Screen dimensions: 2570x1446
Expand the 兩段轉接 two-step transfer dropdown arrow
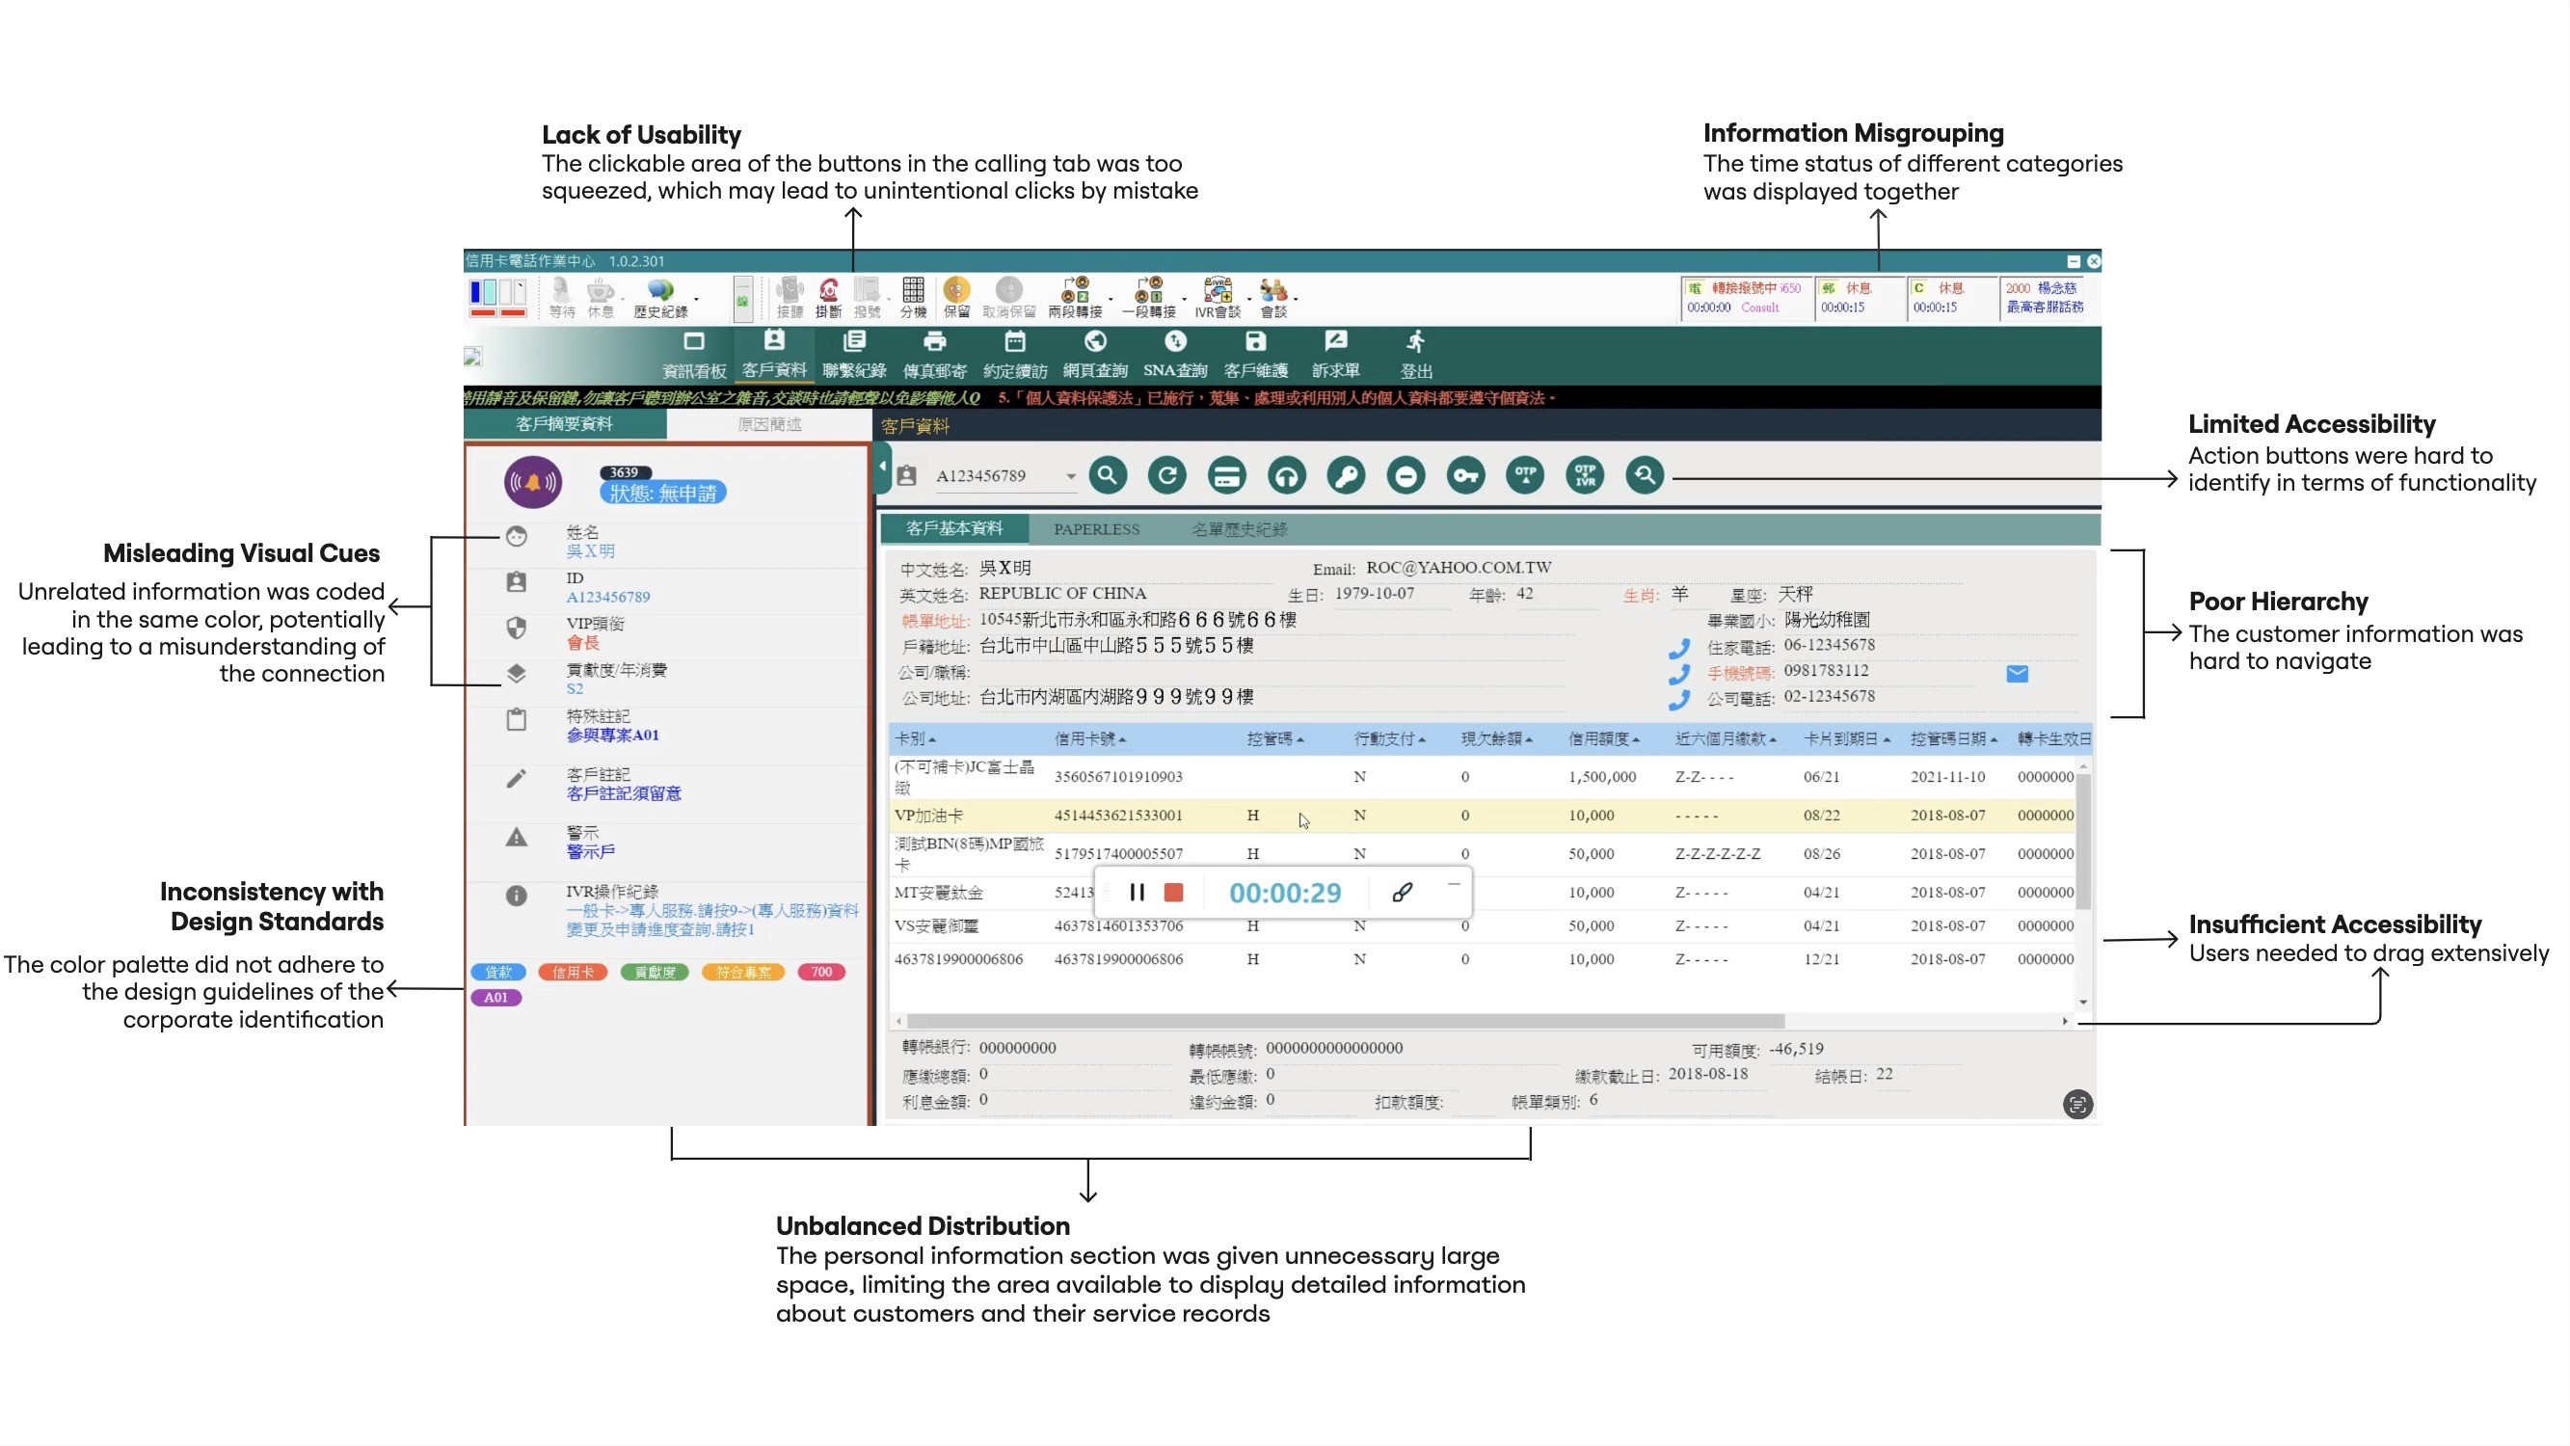point(1111,299)
